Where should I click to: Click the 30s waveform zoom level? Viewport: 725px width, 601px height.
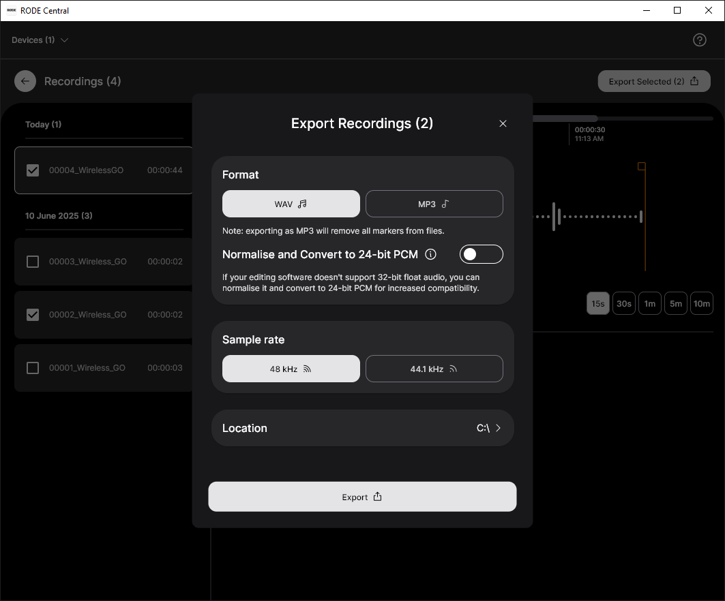(623, 303)
